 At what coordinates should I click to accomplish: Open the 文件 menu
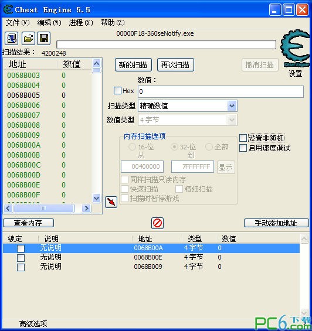[x=18, y=23]
